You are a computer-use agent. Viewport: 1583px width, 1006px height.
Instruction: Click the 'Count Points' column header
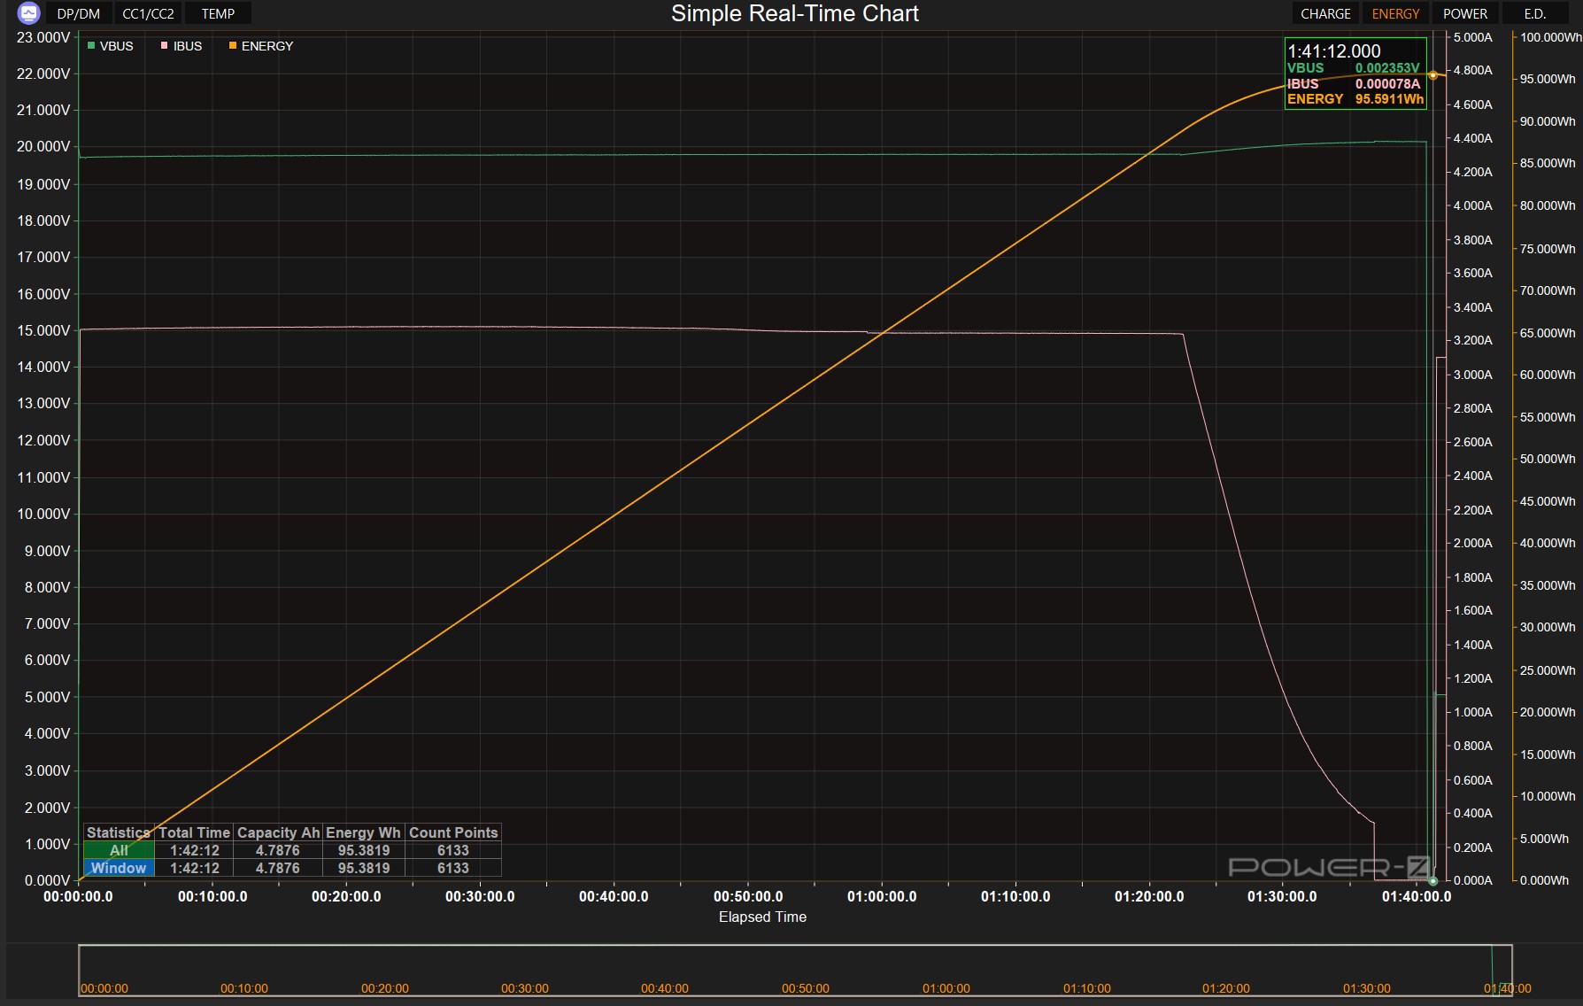[x=453, y=832]
